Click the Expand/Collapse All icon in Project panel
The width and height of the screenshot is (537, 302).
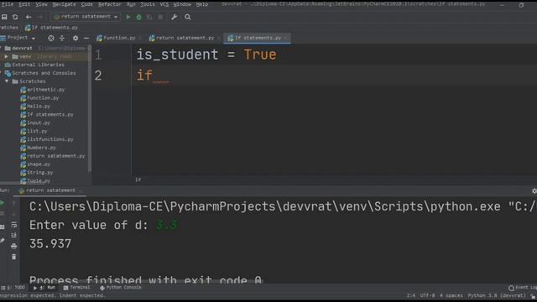click(x=62, y=38)
